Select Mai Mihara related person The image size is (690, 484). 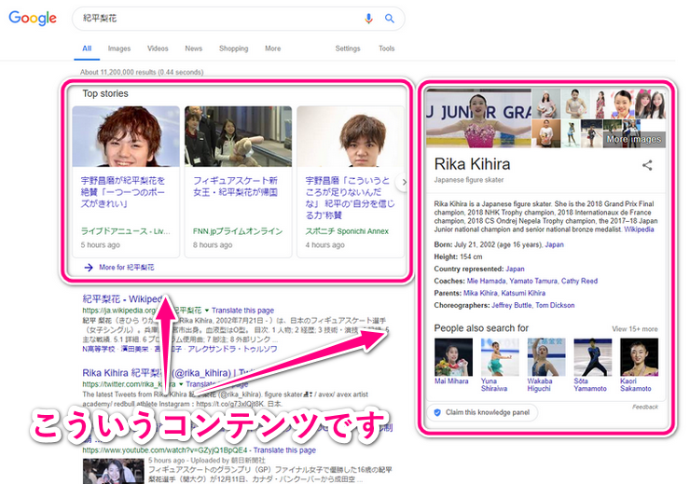[x=453, y=361]
